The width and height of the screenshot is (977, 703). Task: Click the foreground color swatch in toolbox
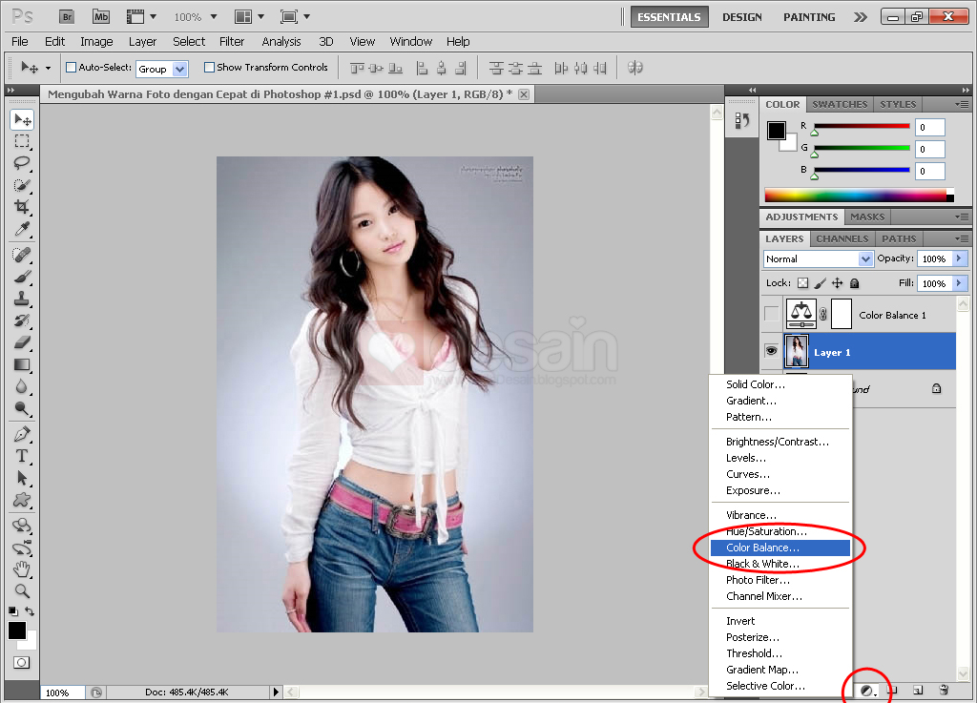click(17, 631)
